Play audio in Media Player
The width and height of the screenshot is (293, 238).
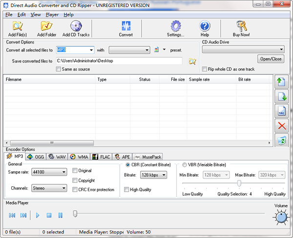(x=38, y=215)
